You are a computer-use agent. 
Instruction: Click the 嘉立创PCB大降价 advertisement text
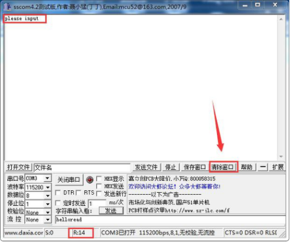[x=172, y=178]
